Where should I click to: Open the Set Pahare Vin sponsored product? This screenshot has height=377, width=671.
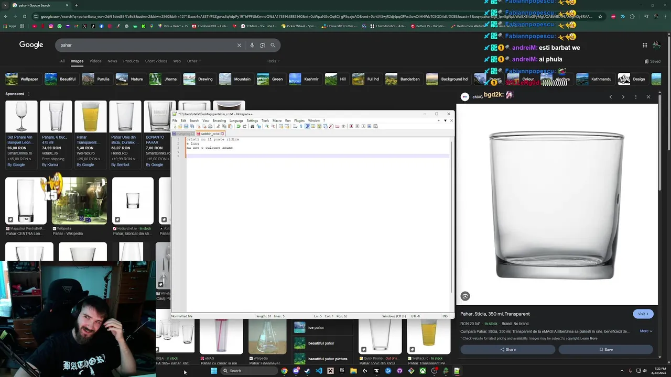pos(21,135)
